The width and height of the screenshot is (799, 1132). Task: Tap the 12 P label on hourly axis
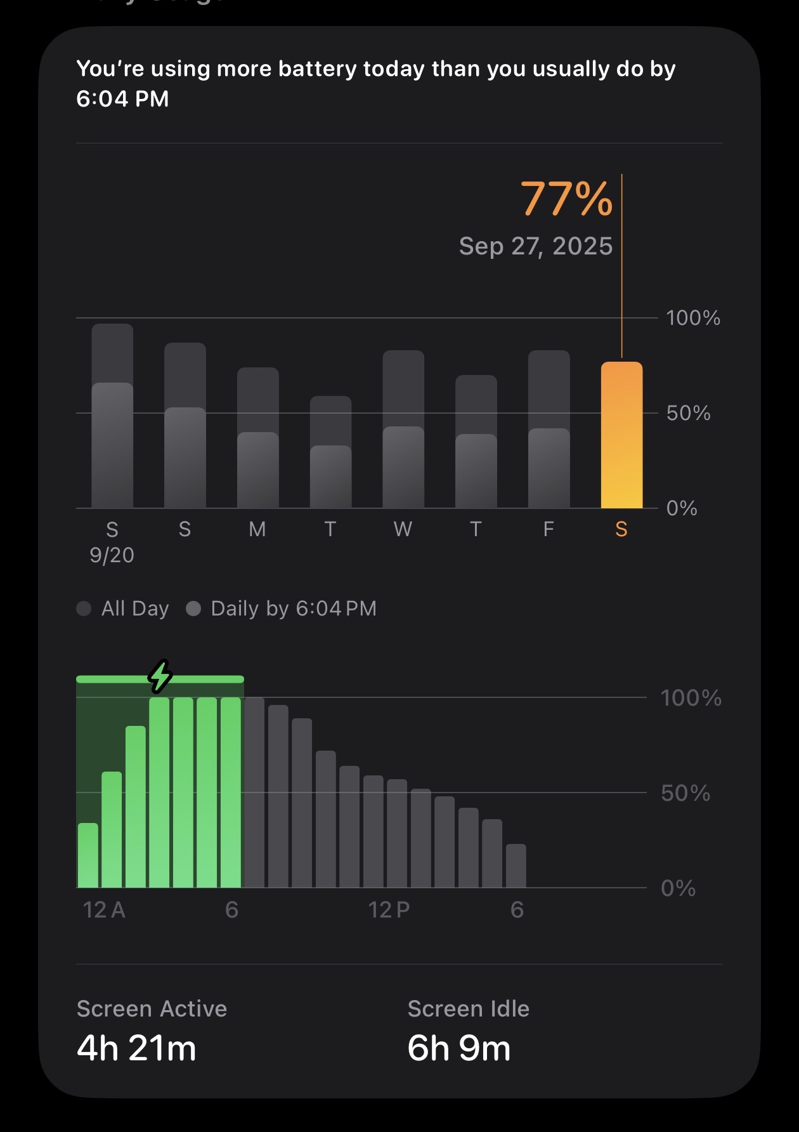pos(389,910)
